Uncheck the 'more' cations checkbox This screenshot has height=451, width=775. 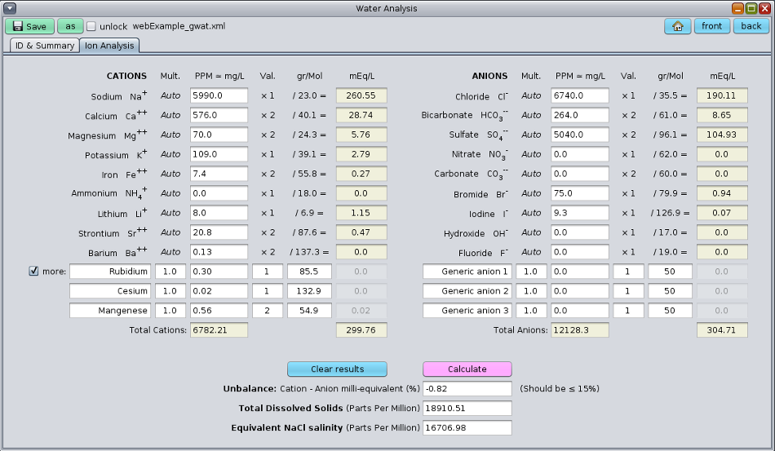[33, 271]
